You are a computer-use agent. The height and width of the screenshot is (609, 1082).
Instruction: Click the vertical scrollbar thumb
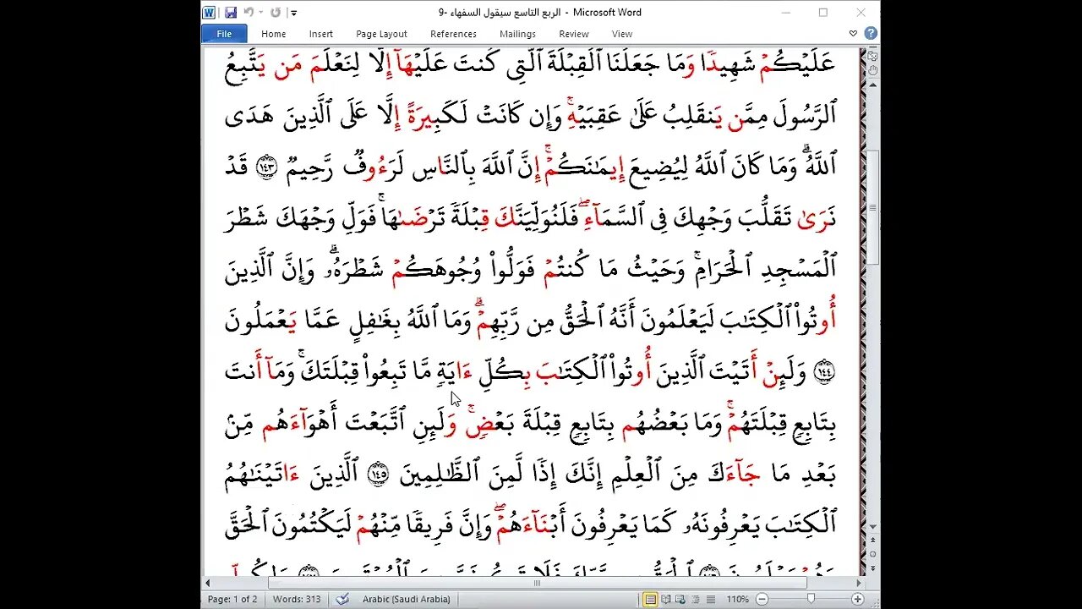pyautogui.click(x=872, y=207)
